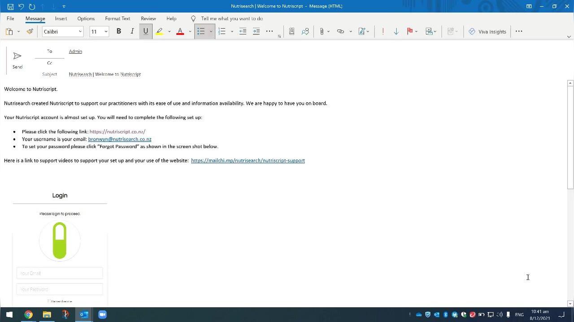Expand the numbering library arrow
The height and width of the screenshot is (322, 574).
pos(232,31)
